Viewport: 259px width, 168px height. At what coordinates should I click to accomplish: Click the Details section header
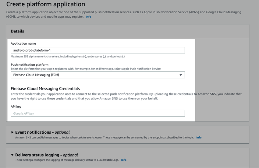point(17,31)
